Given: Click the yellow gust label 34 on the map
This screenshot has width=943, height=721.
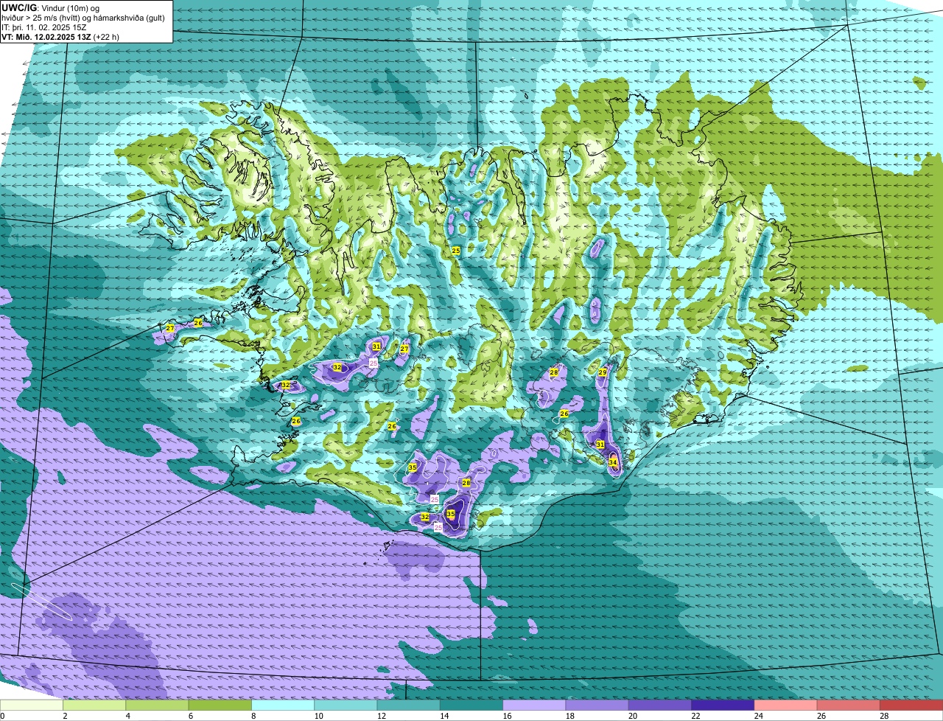Looking at the screenshot, I should tap(613, 462).
